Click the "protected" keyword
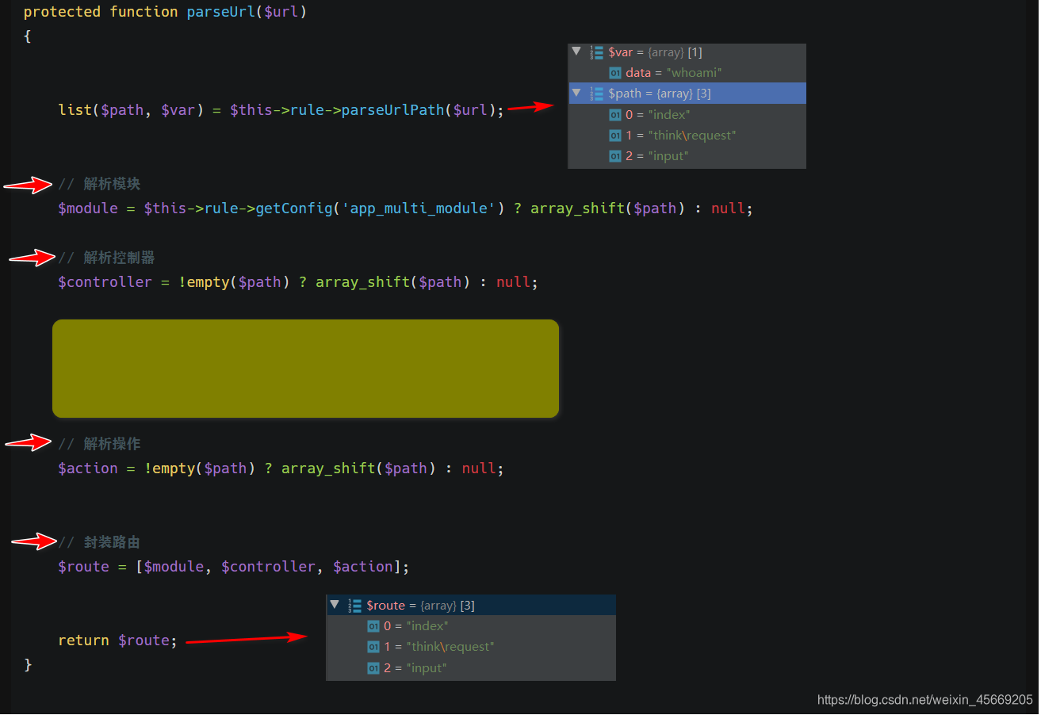The image size is (1041, 715). [62, 12]
